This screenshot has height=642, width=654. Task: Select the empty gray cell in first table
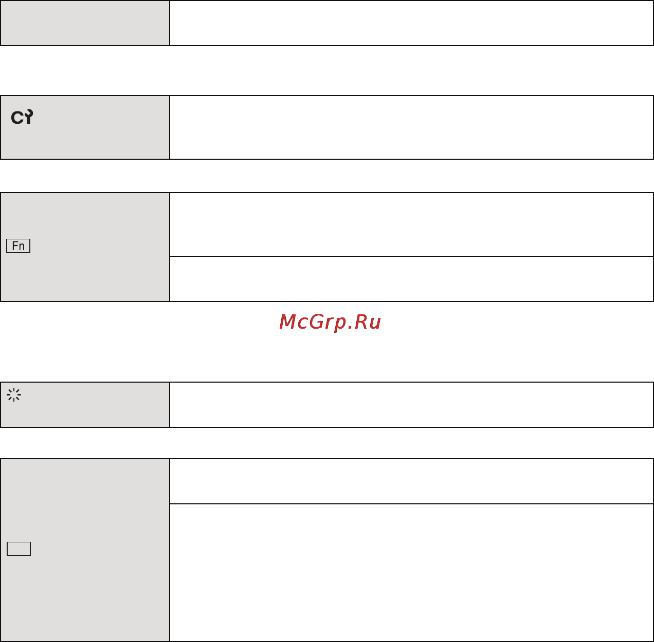pos(85,23)
